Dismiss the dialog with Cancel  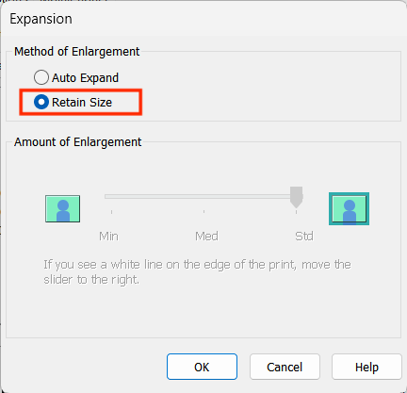(x=285, y=367)
